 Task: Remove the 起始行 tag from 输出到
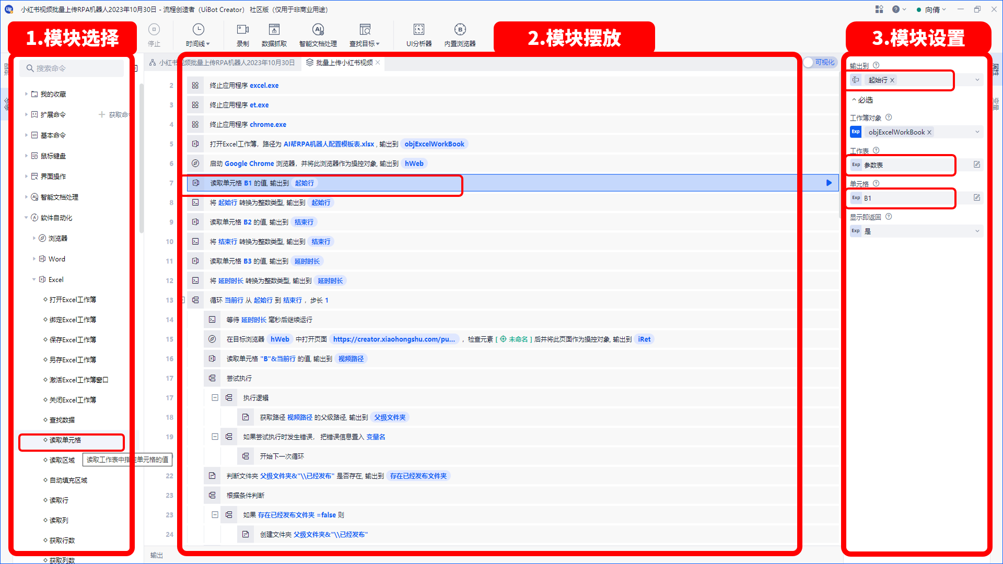tap(892, 80)
